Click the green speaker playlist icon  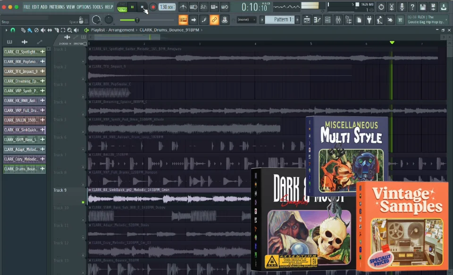tap(86, 30)
